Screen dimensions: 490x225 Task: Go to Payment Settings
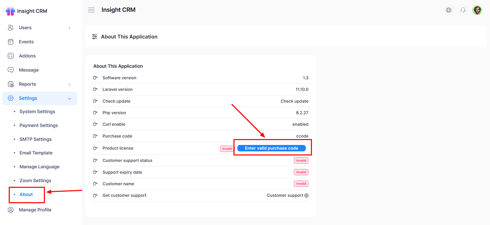(x=38, y=125)
